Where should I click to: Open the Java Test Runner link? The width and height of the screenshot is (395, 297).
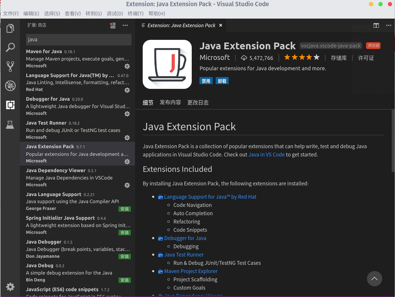(184, 255)
